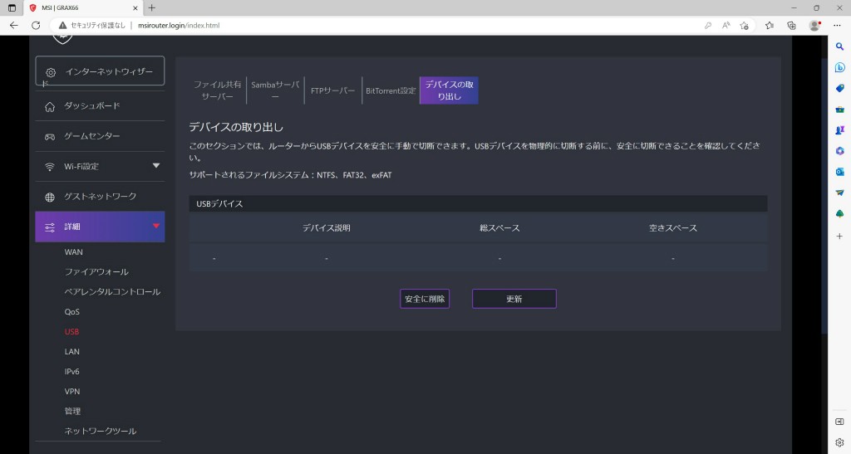Click the not-secure warning icon in address bar
The image size is (851, 454).
[x=63, y=26]
